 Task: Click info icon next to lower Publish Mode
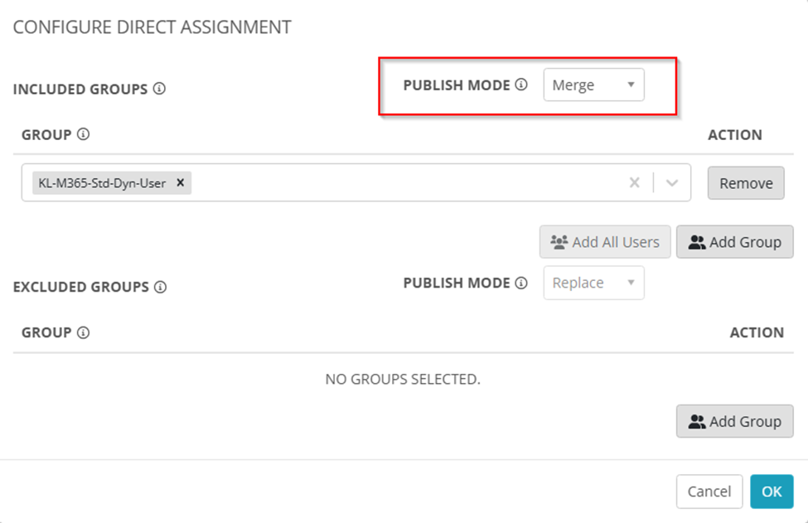pyautogui.click(x=521, y=283)
